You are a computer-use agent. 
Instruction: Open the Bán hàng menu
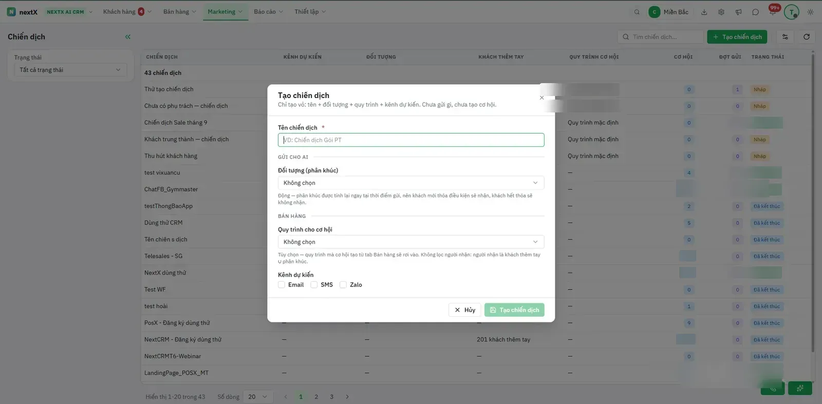tap(180, 12)
